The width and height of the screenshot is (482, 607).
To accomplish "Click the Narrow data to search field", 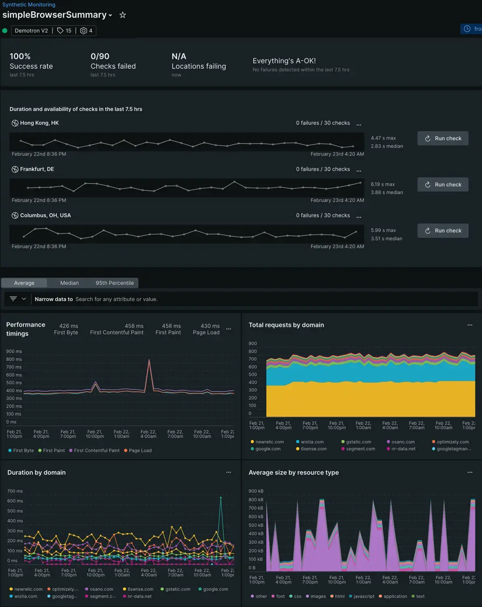I will pyautogui.click(x=261, y=299).
